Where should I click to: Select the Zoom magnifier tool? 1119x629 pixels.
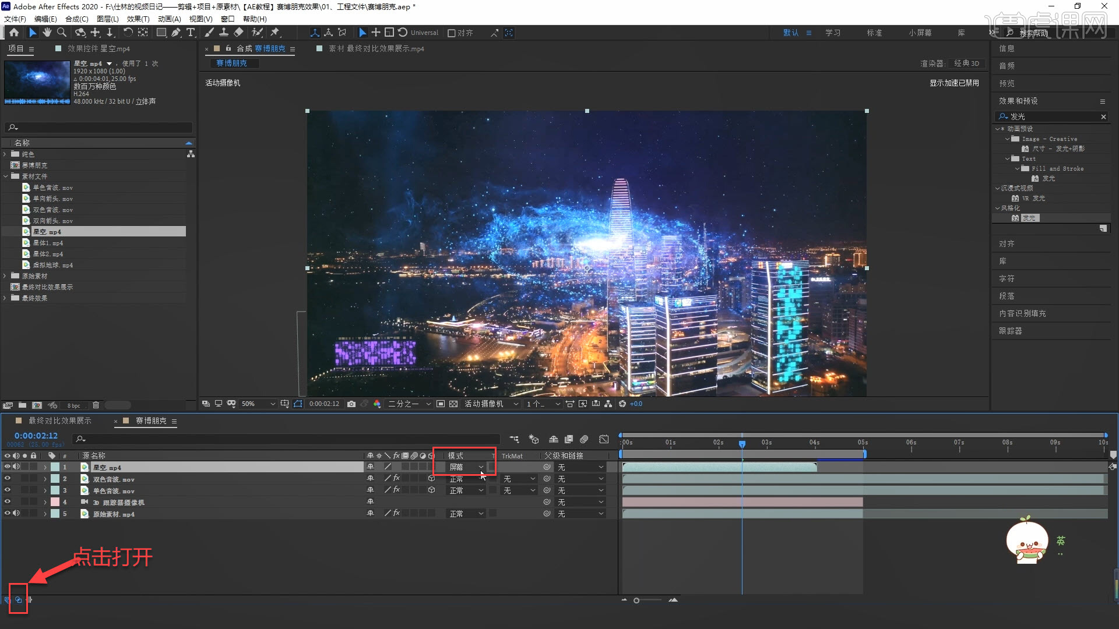click(61, 33)
